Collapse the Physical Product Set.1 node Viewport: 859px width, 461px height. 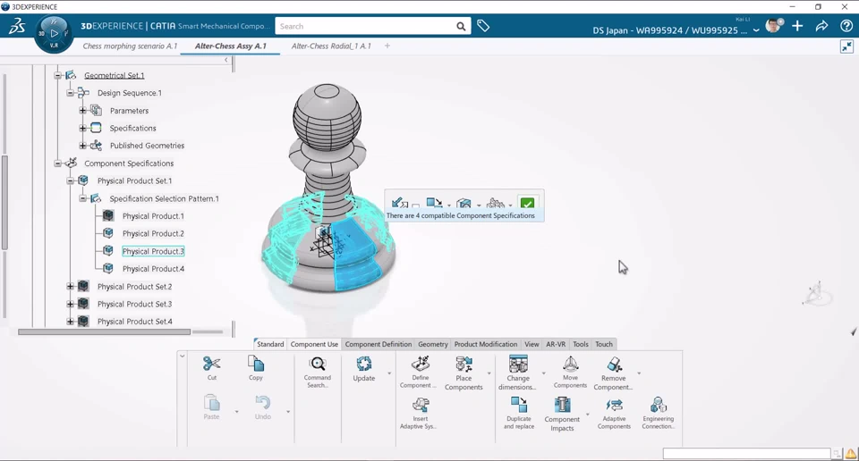coord(70,181)
